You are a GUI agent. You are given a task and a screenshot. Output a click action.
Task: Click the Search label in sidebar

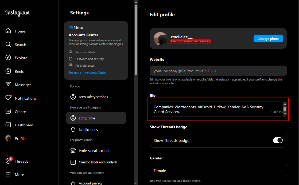tap(20, 45)
